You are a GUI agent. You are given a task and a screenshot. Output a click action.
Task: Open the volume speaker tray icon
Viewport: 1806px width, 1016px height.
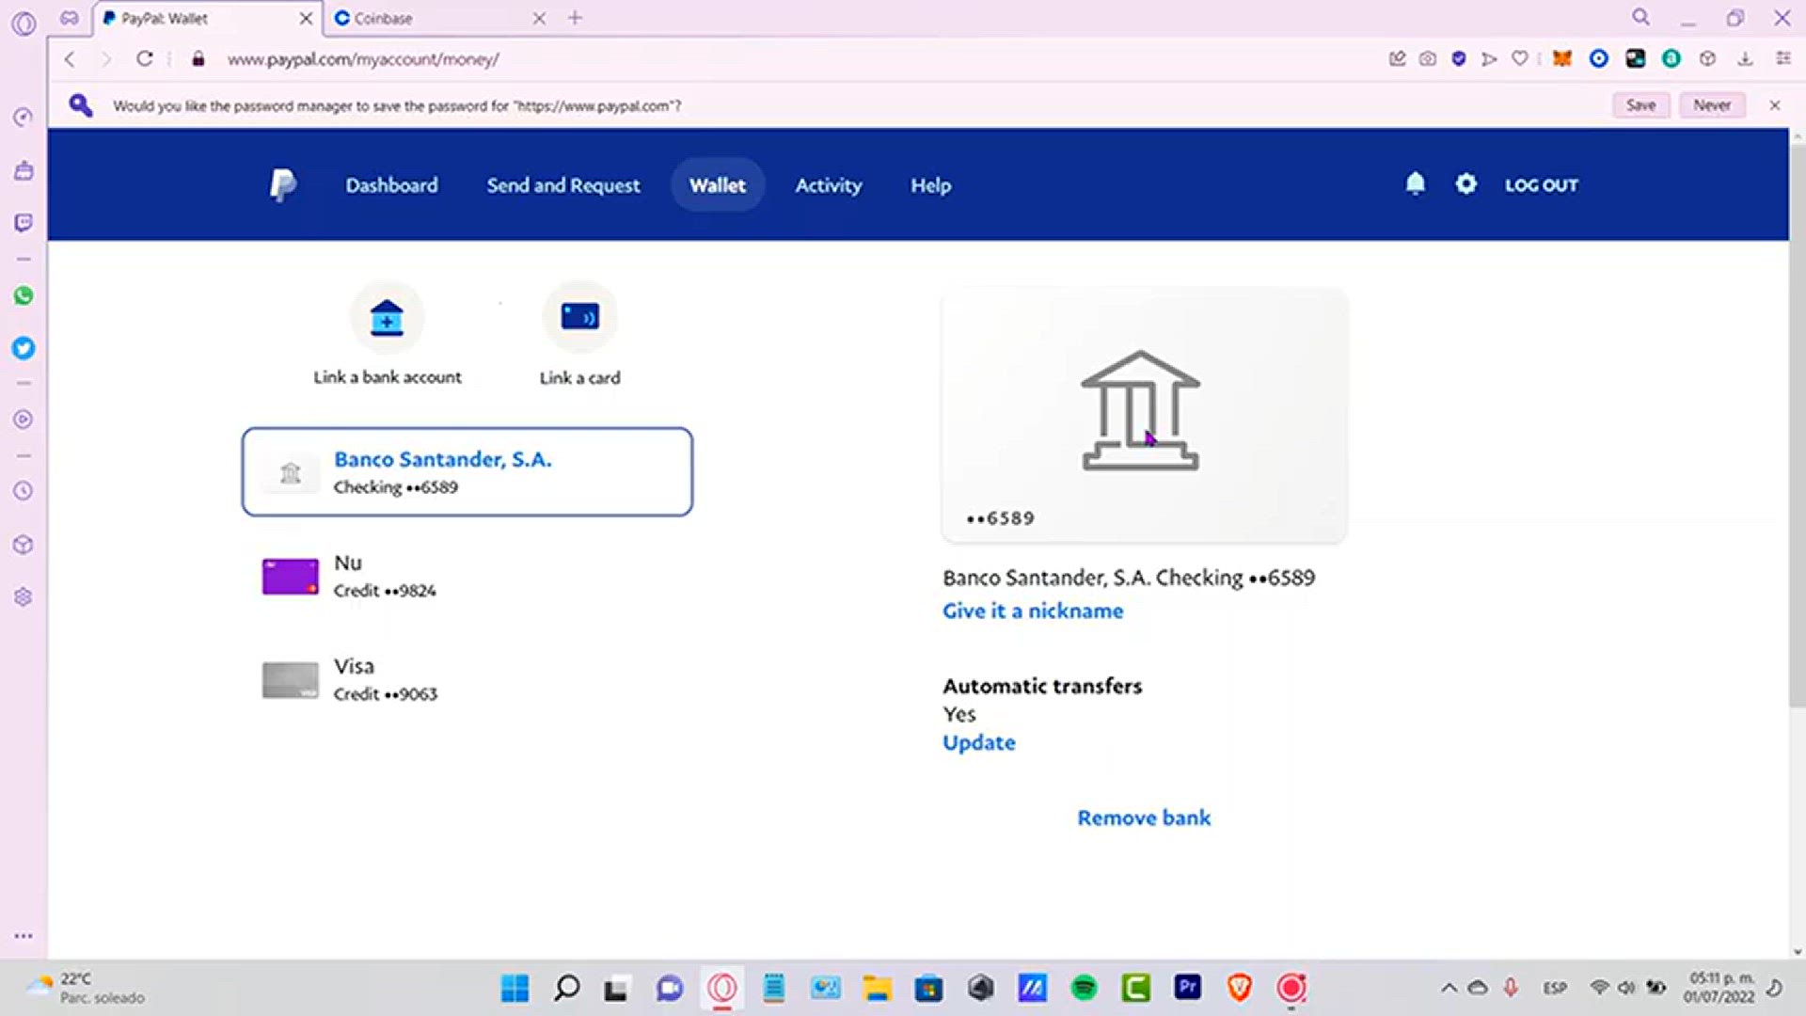coord(1626,988)
